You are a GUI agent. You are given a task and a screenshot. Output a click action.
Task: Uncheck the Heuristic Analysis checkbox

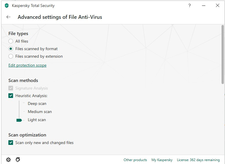11,96
